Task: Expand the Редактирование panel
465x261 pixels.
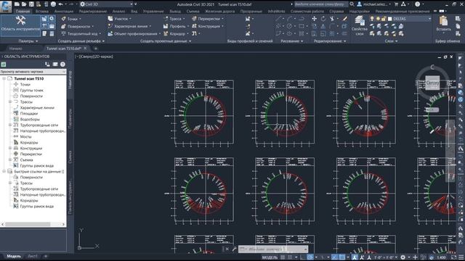Action: click(x=330, y=41)
